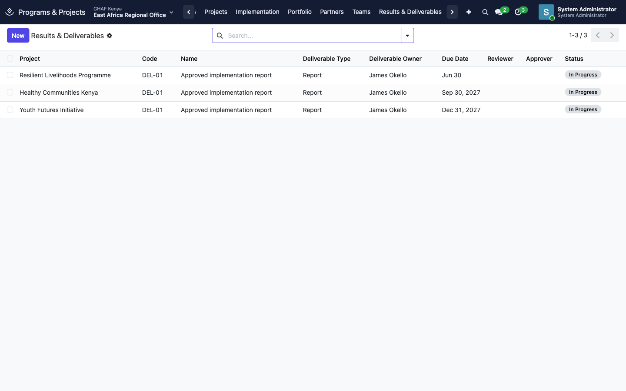Sort by the Project column header
Image resolution: width=626 pixels, height=391 pixels.
[x=30, y=59]
